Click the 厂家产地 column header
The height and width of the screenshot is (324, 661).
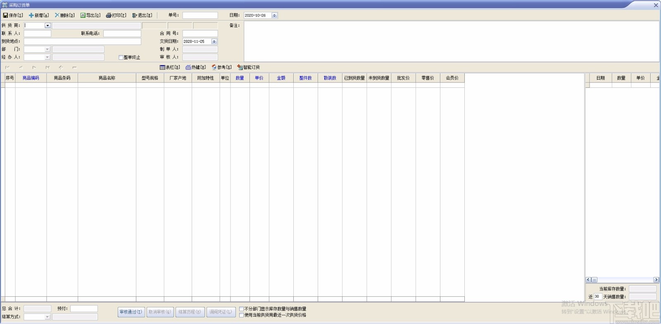(x=178, y=78)
